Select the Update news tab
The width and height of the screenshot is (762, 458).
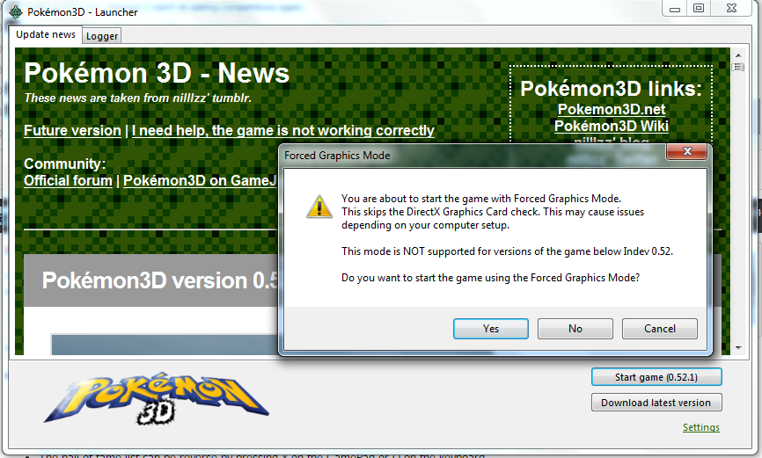[x=46, y=35]
